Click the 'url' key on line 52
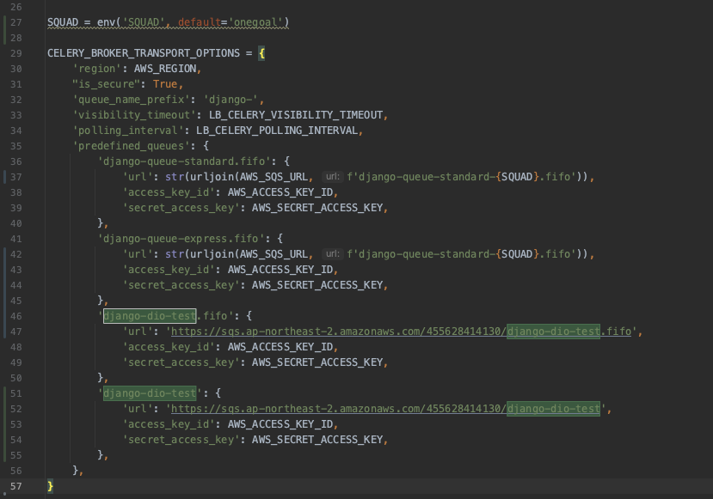 [137, 409]
